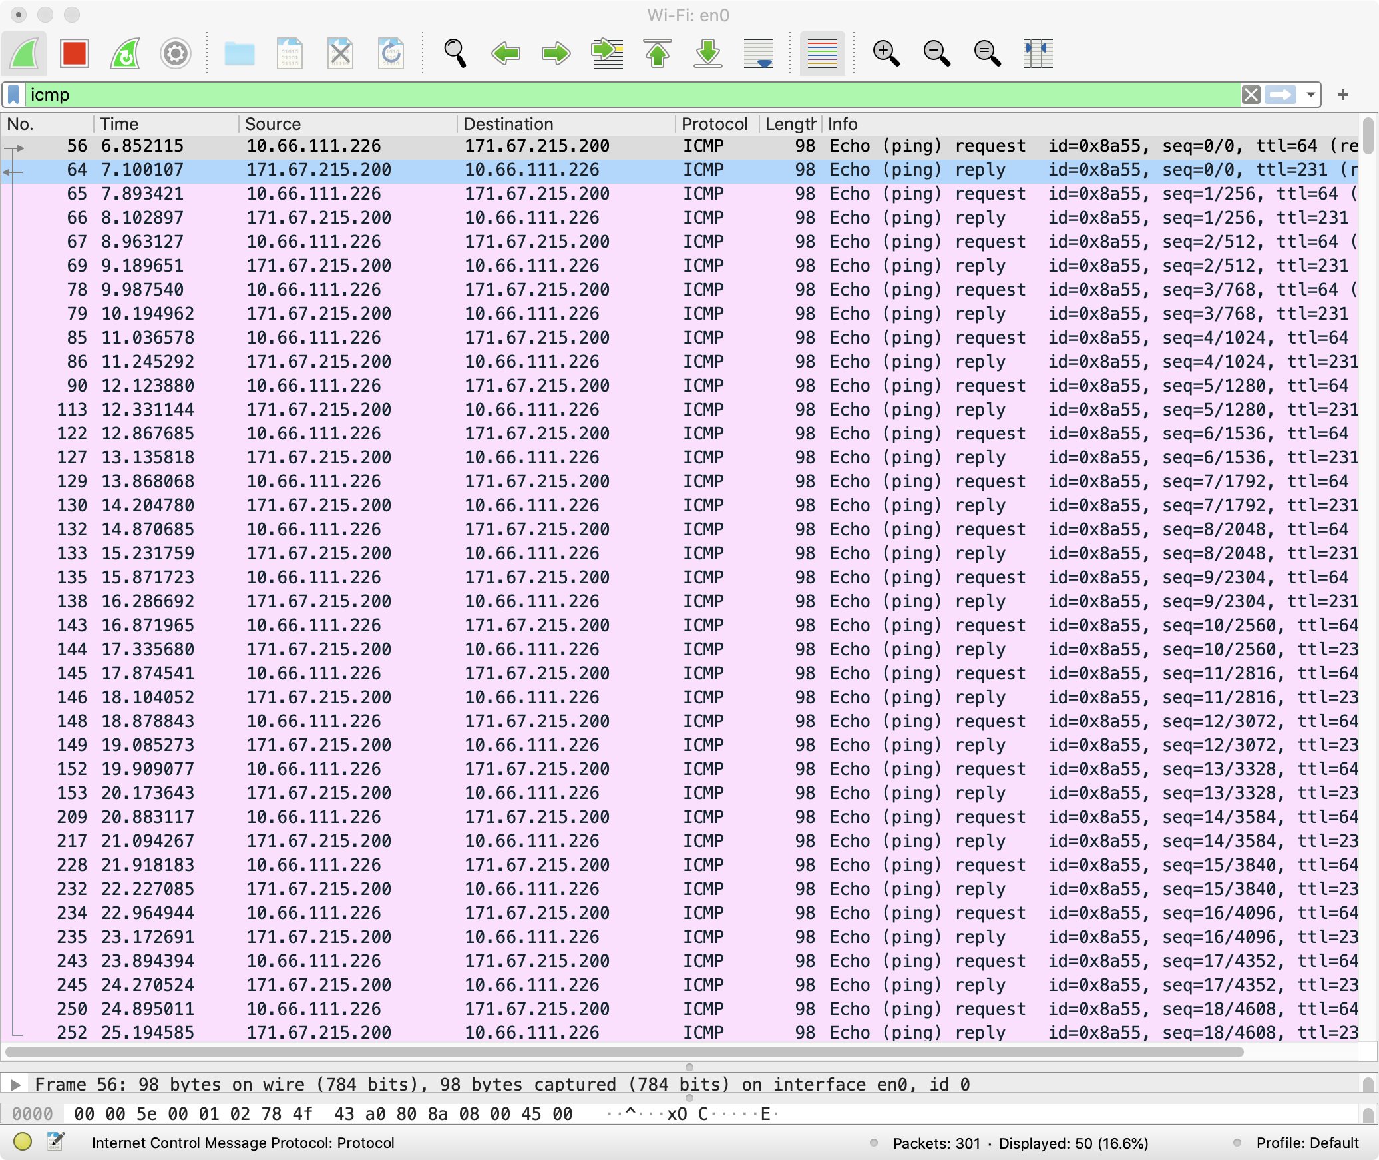Open the expert information indicator circle
Image resolution: width=1379 pixels, height=1160 pixels.
click(x=22, y=1142)
